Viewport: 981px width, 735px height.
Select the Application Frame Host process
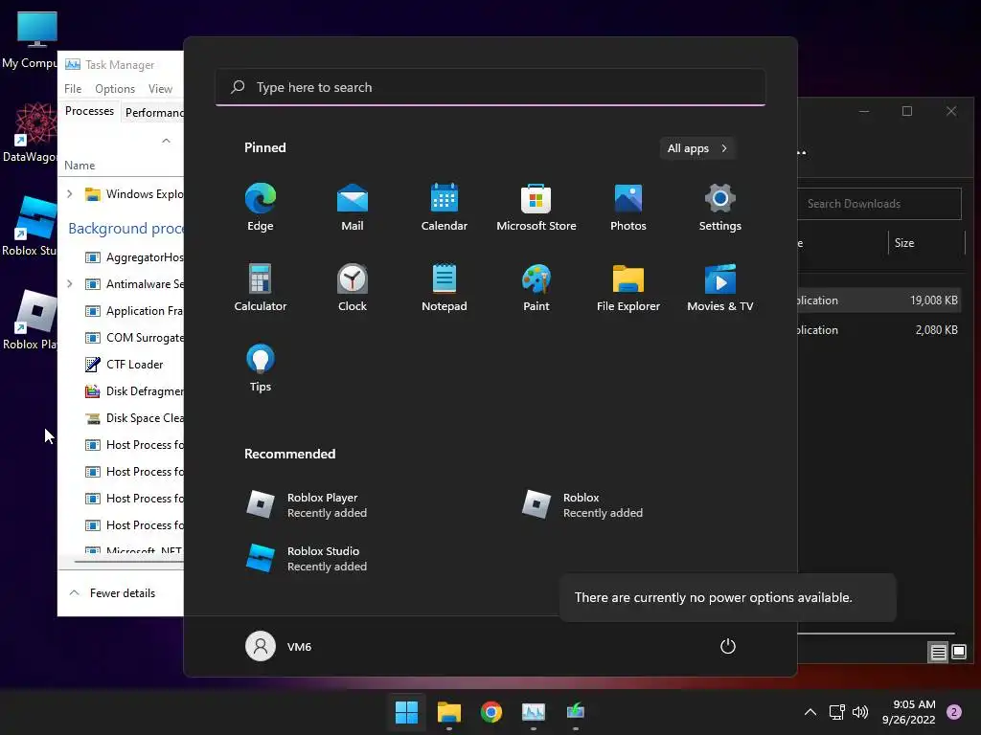point(122,311)
